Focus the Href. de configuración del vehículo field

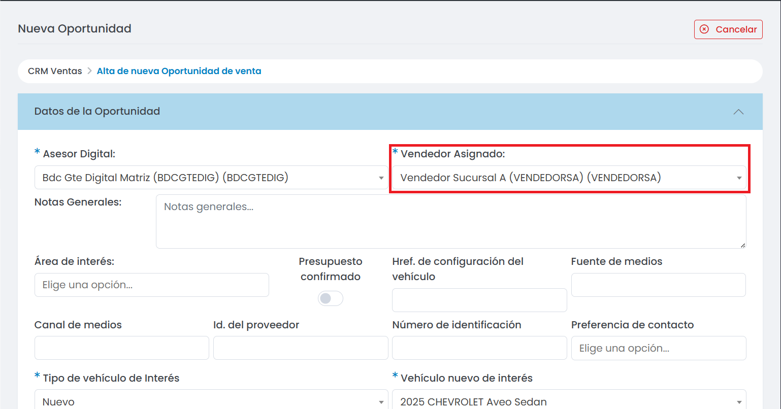pos(479,300)
